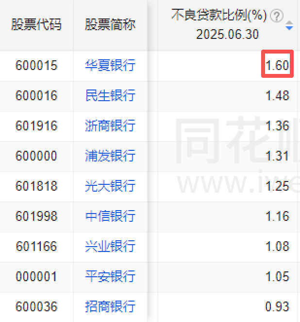
Task: Open the 平安银行 stock link
Action: (x=110, y=276)
